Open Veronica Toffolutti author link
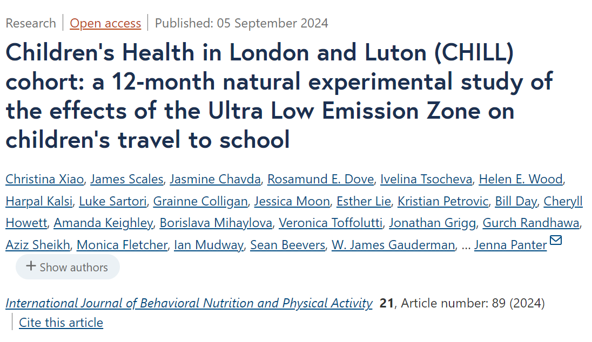The width and height of the screenshot is (592, 342). pyautogui.click(x=331, y=223)
